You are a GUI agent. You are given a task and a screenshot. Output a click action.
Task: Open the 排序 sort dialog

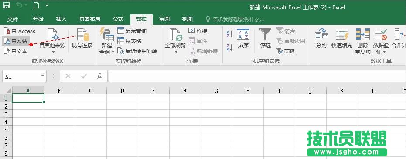pos(243,39)
